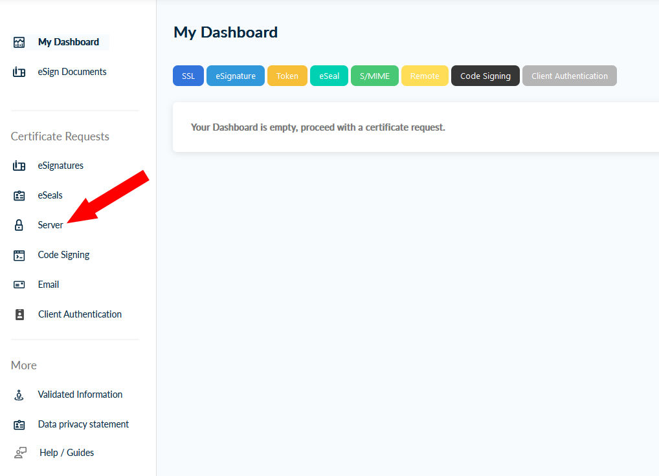The image size is (659, 476).
Task: Click the eSign Documents sidebar icon
Action: click(19, 72)
